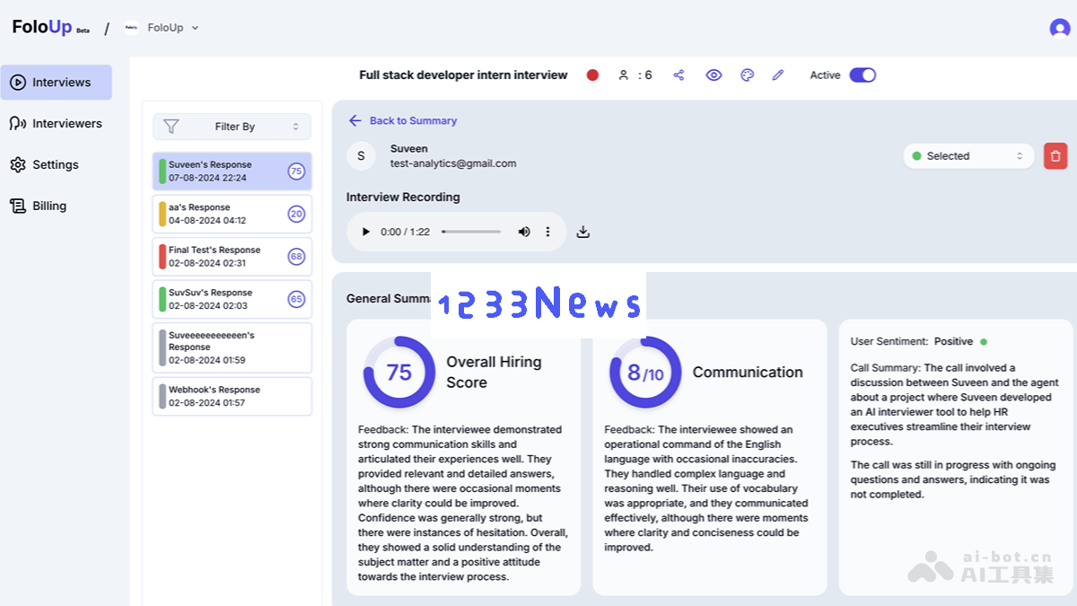Click the Suveen avatar circle
Viewport: 1077px width, 606px height.
pos(361,156)
